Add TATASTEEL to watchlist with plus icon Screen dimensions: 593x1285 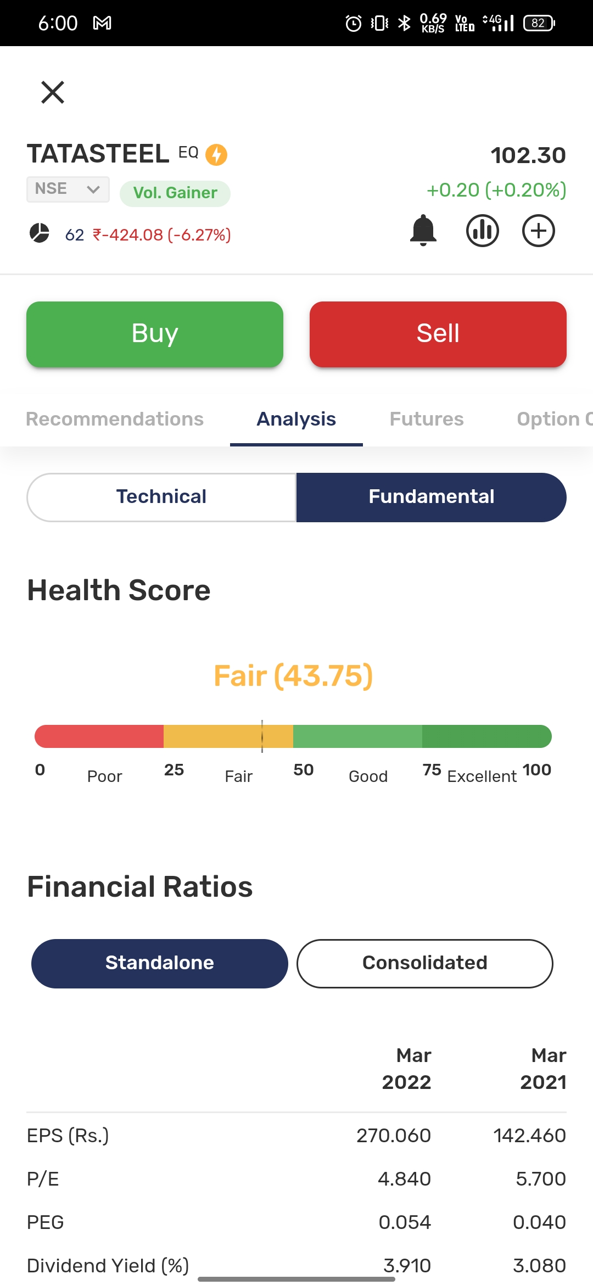539,230
